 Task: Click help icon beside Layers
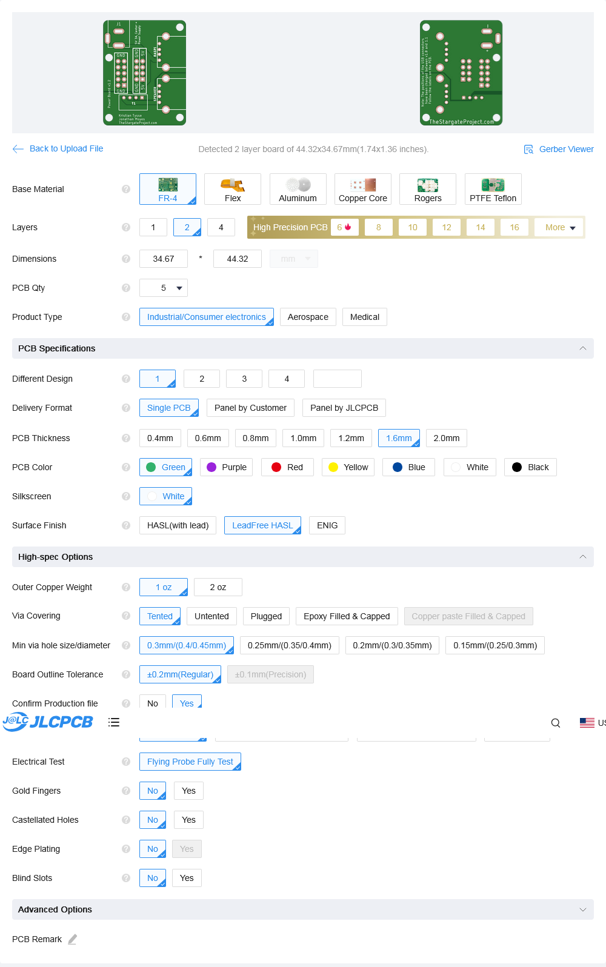126,227
